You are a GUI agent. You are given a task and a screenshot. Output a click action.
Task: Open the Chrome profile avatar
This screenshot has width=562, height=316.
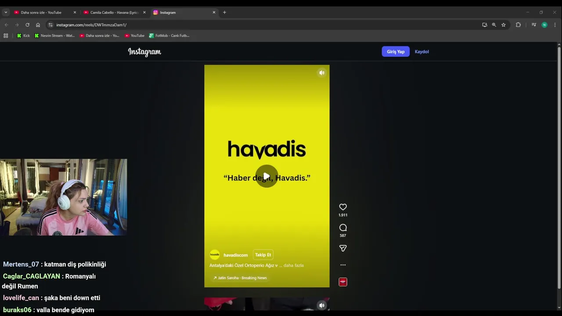[x=544, y=25]
